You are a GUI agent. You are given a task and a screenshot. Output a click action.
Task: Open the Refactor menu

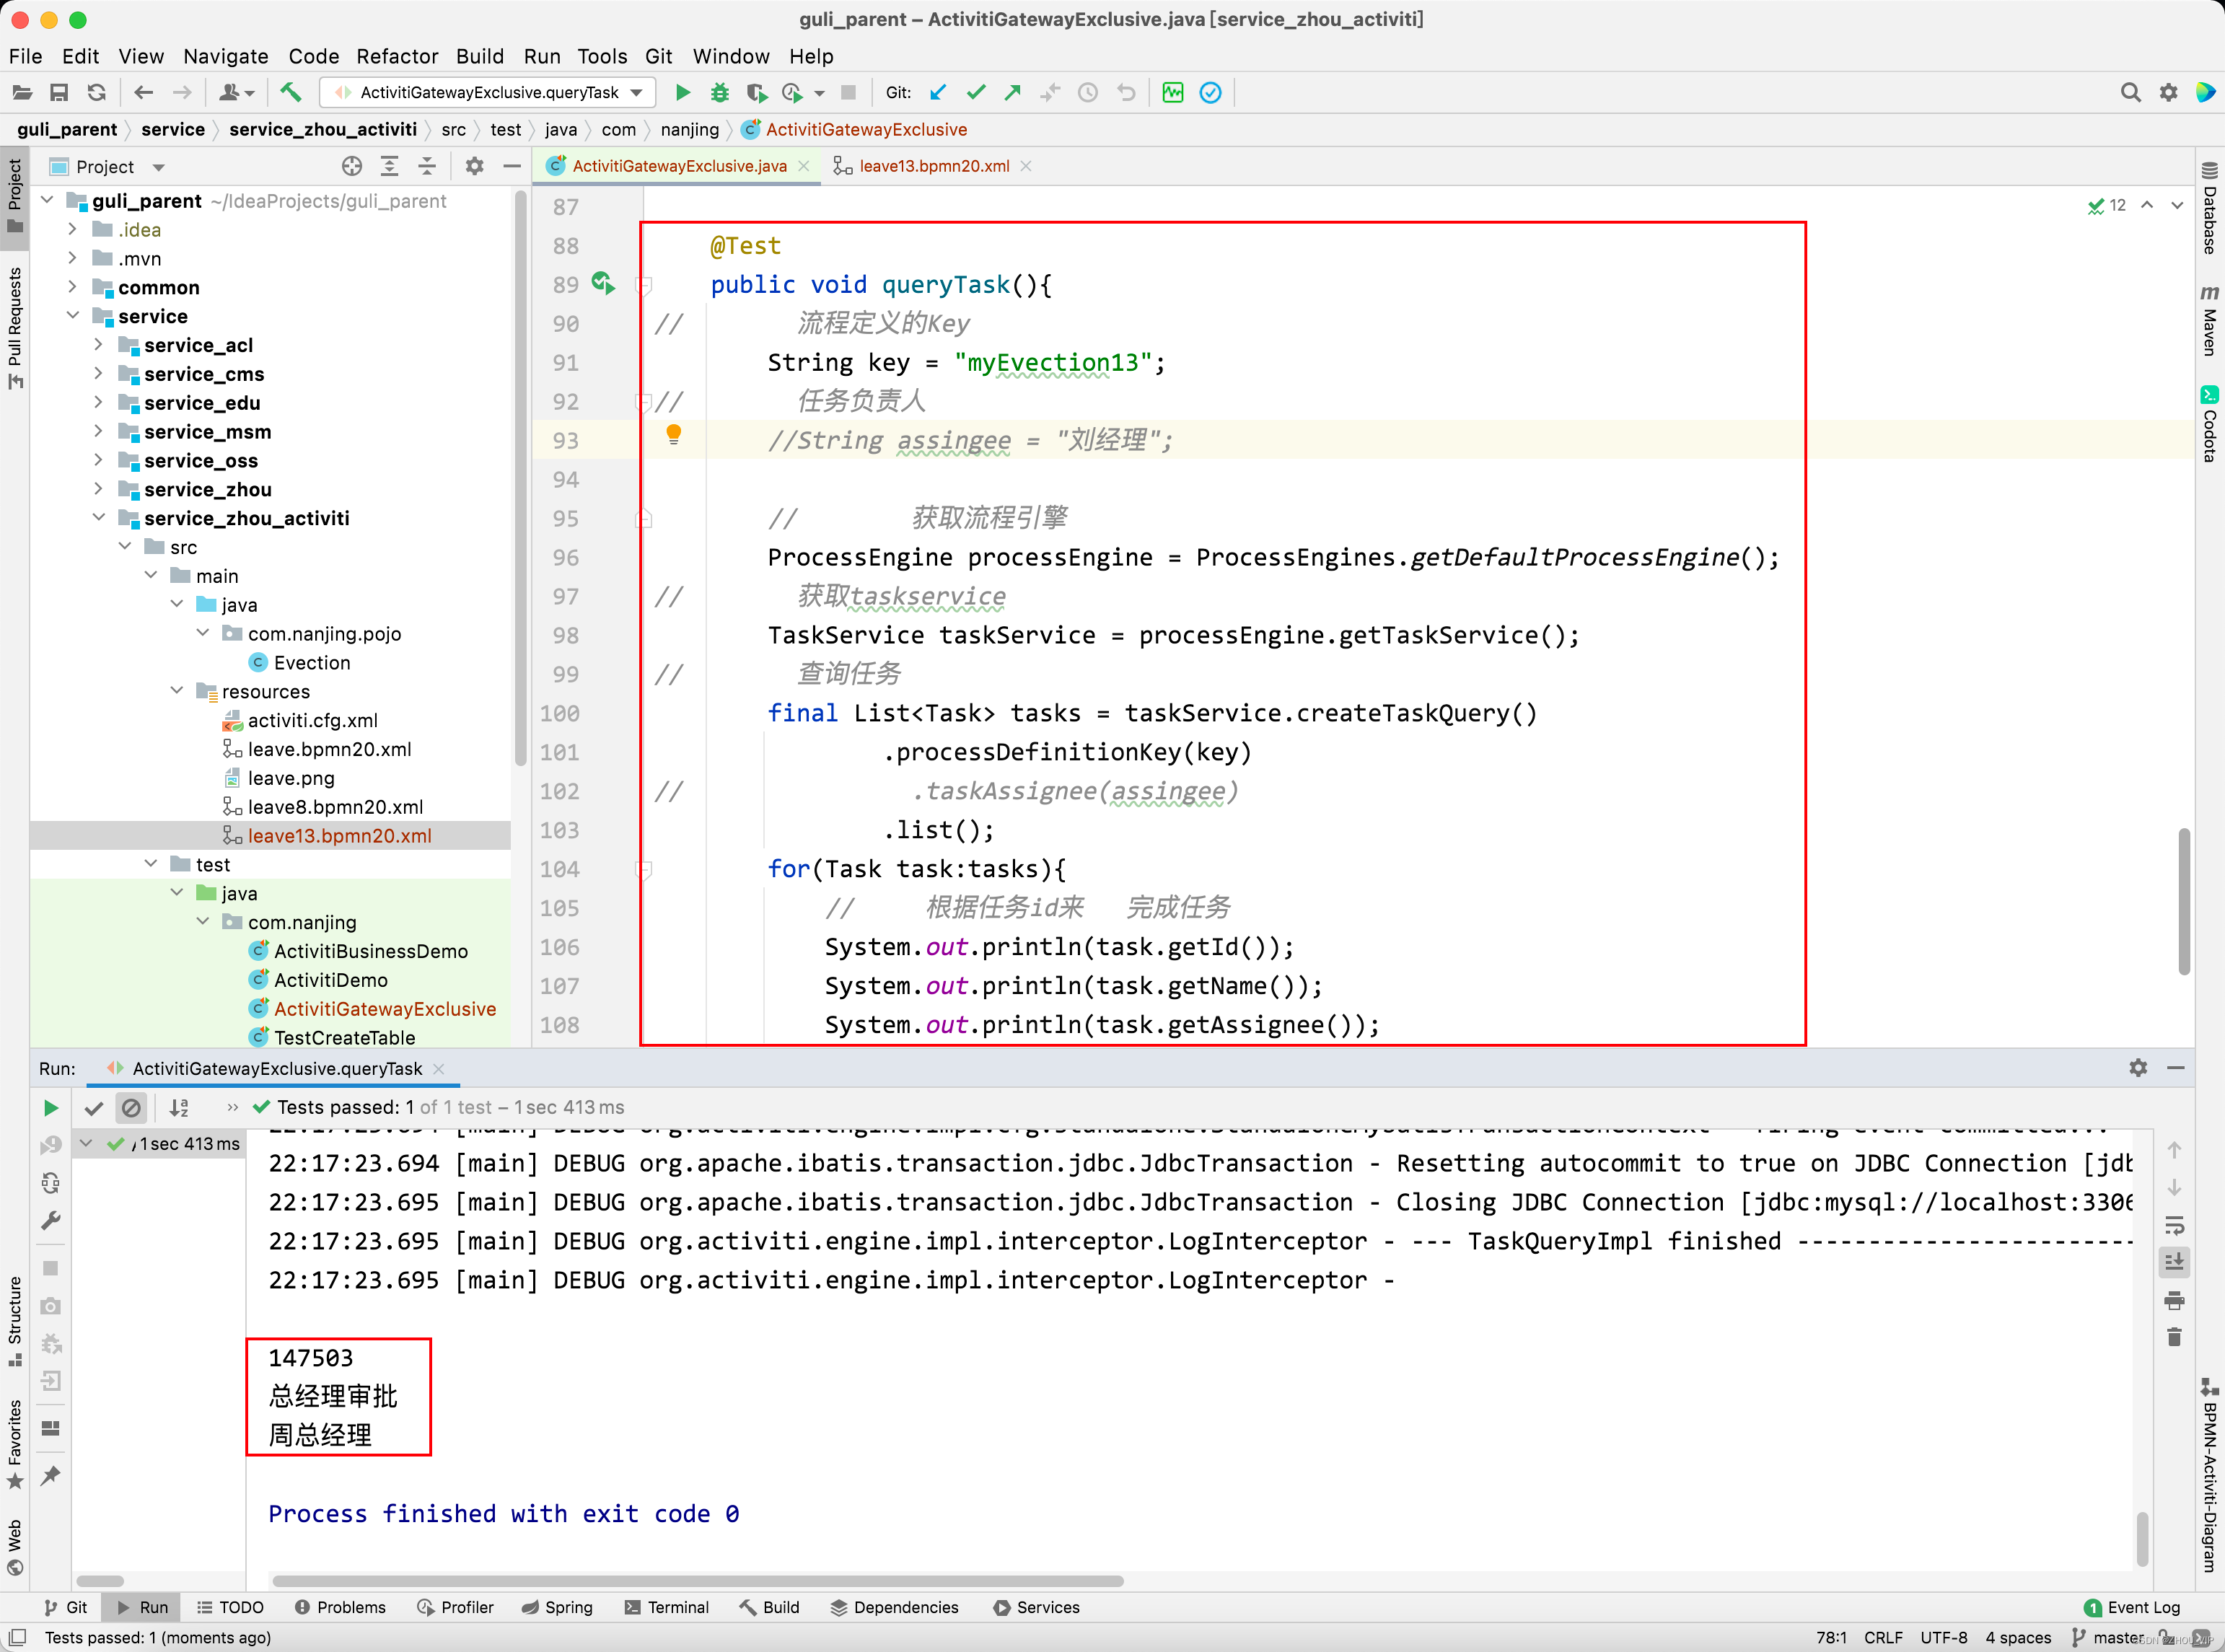coord(397,56)
